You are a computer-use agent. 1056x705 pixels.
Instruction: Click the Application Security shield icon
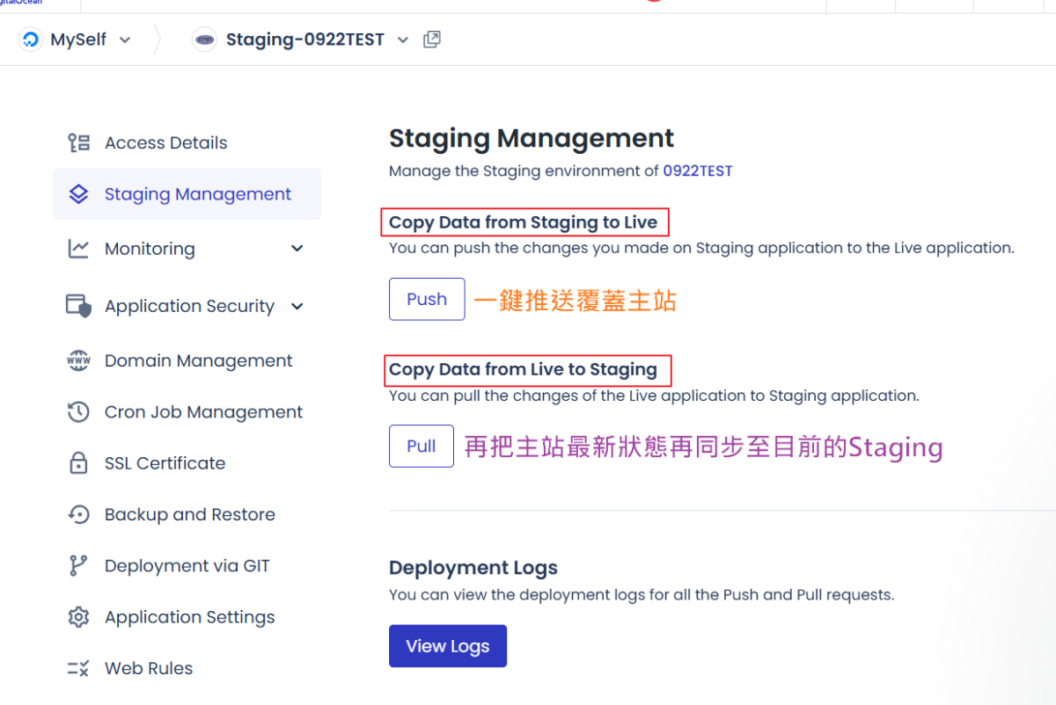click(x=78, y=305)
